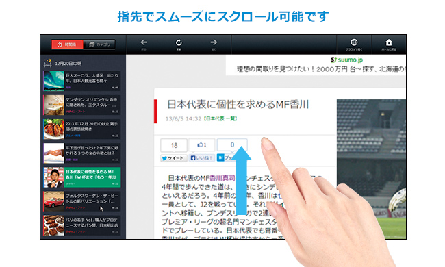Image resolution: width=445 pixels, height=267 pixels.
Task: Open the フォルクスワーゲン・ザ・ビートル article
Action: tap(82, 201)
